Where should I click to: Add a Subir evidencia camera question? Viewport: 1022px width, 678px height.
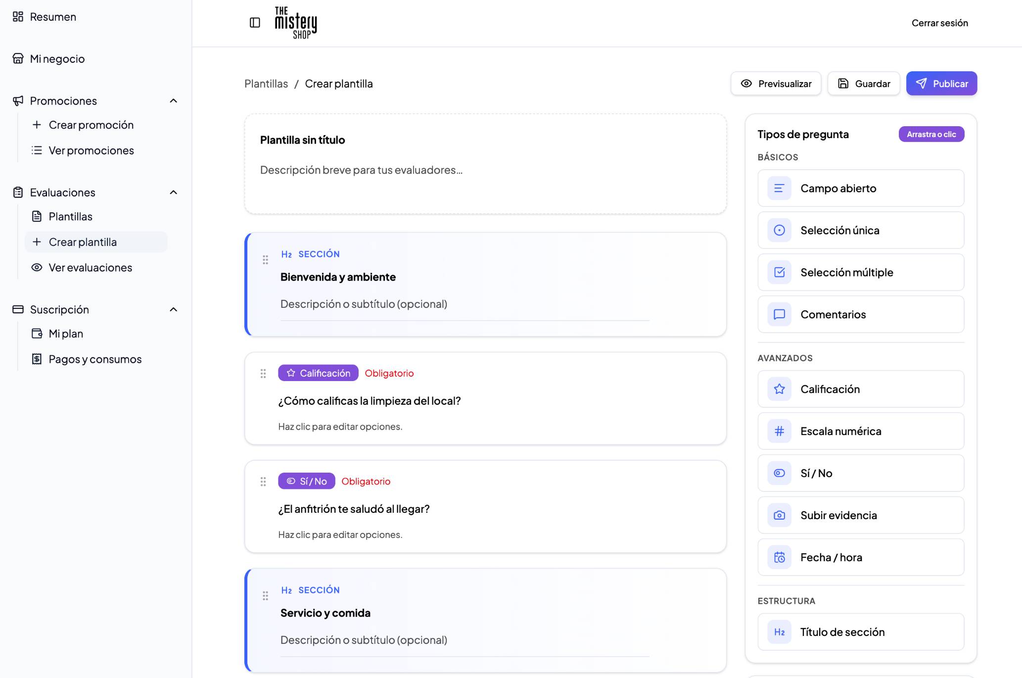[x=861, y=515]
